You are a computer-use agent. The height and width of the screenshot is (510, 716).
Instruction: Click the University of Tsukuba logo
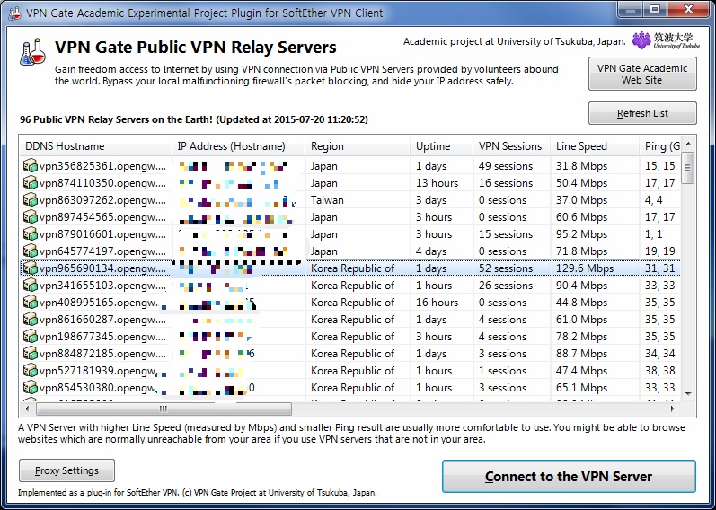point(666,40)
